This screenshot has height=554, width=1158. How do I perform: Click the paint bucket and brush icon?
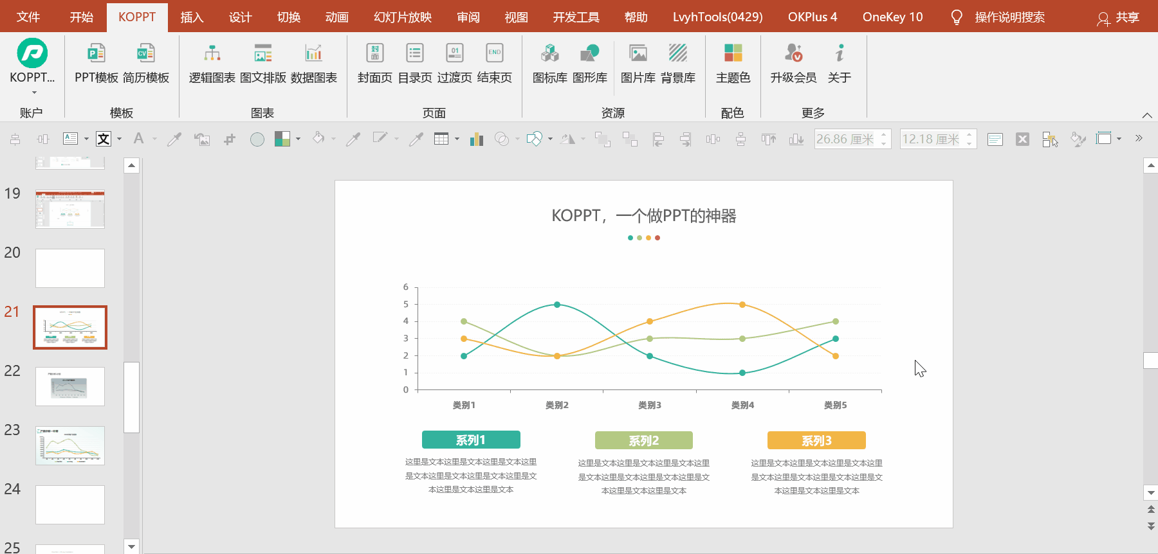coord(1078,139)
